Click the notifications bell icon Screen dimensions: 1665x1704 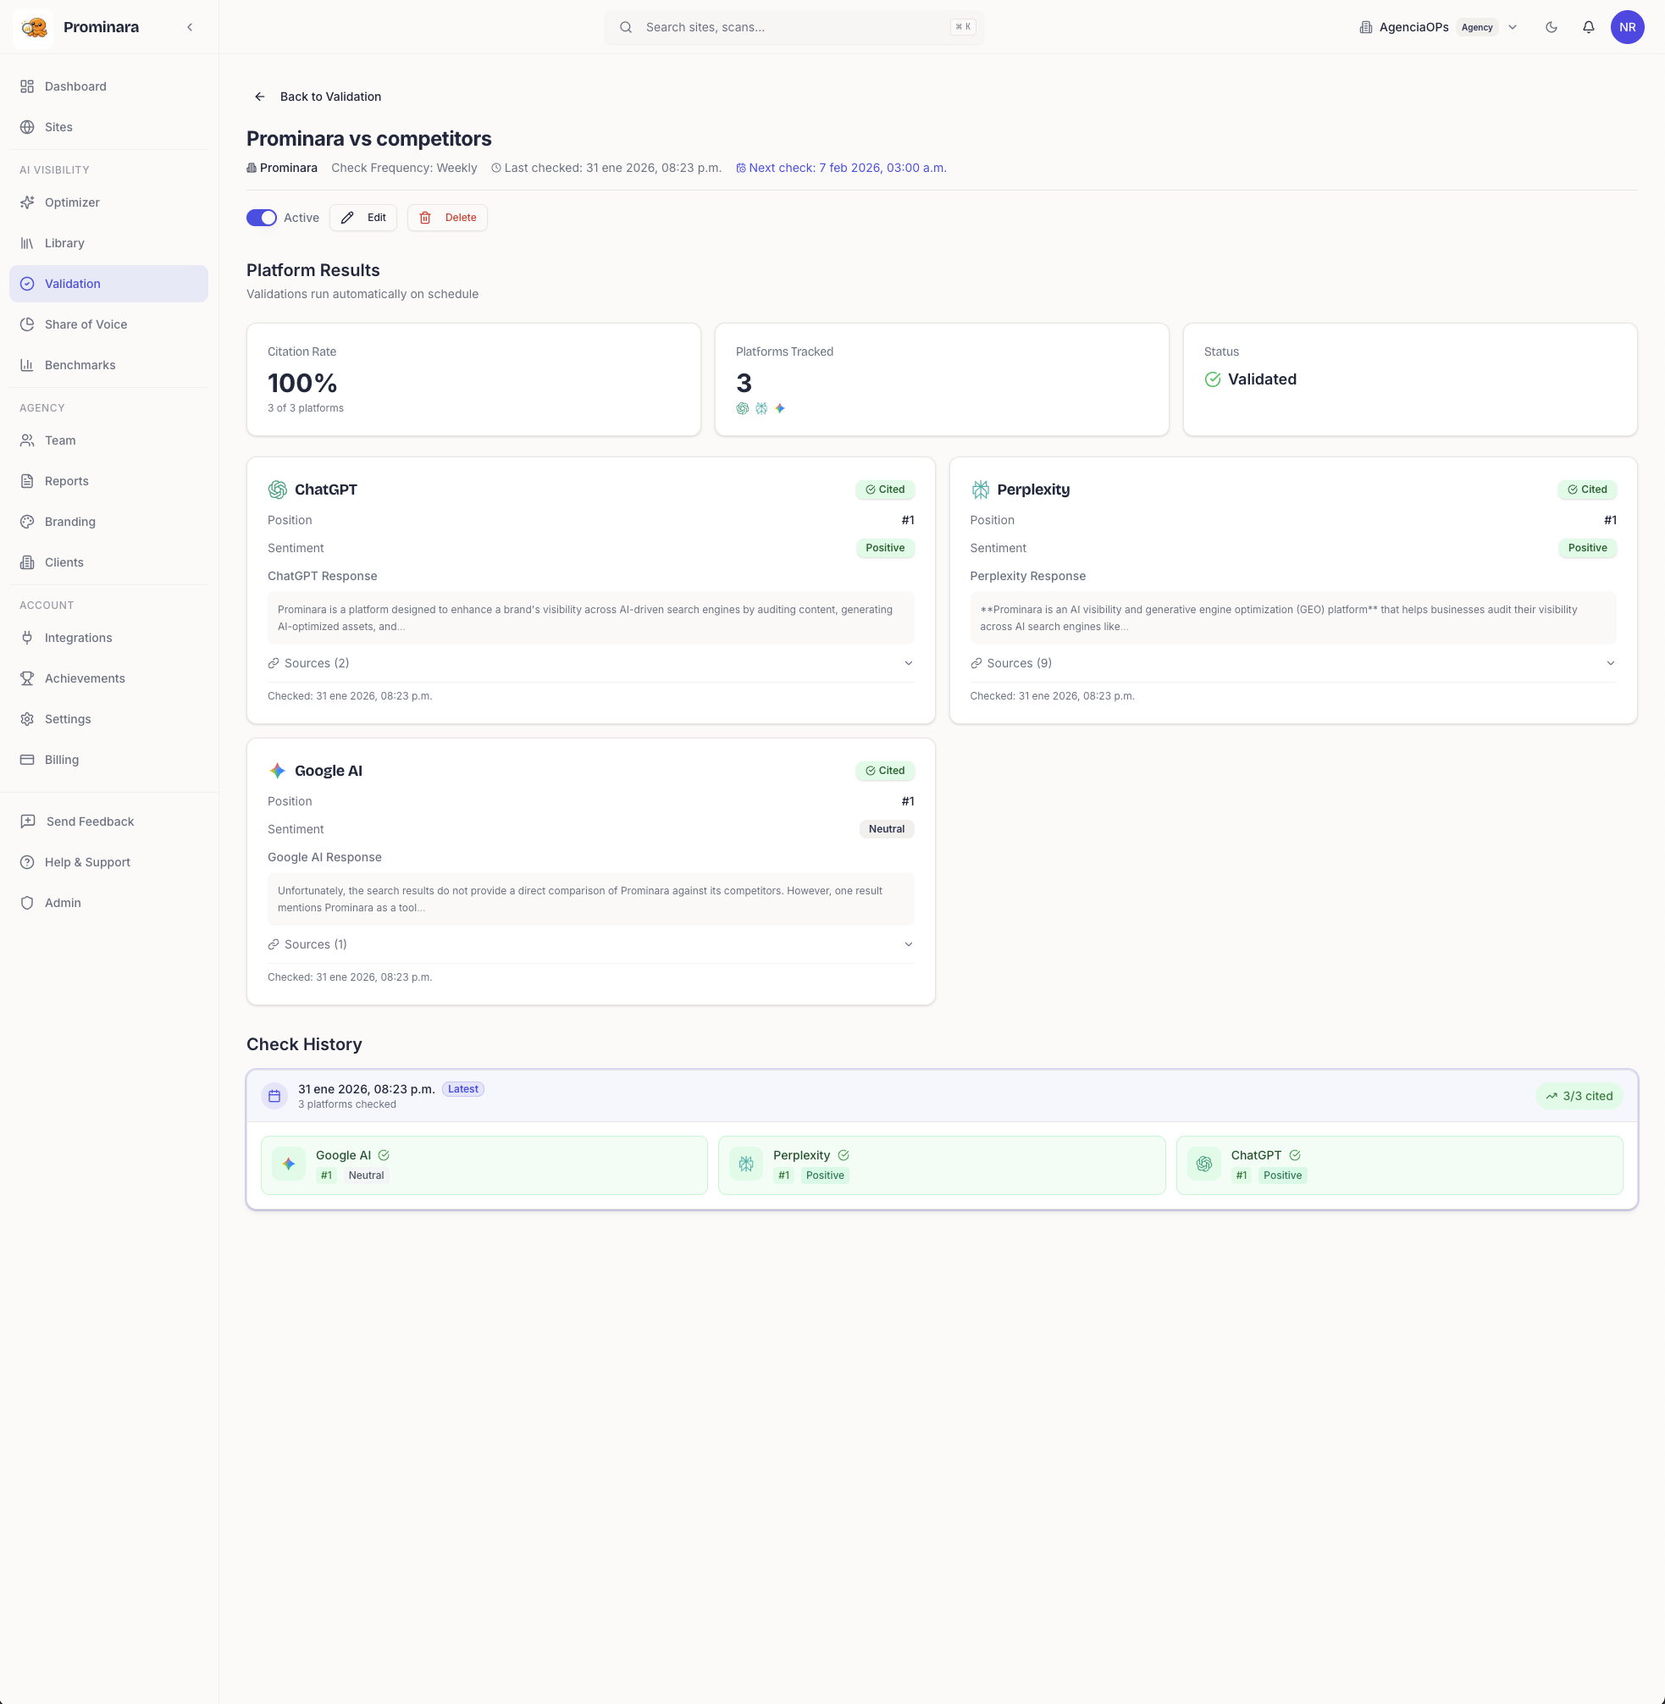pyautogui.click(x=1588, y=27)
